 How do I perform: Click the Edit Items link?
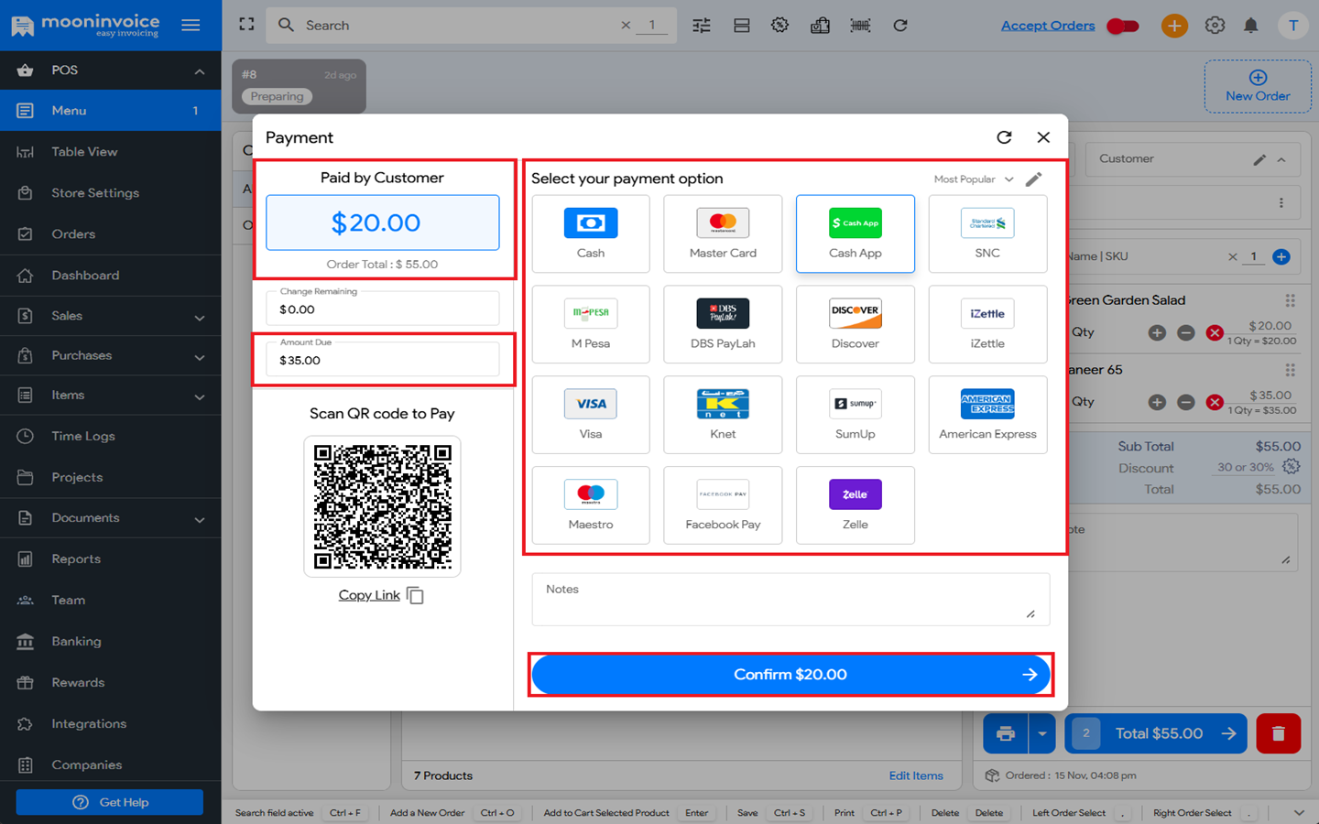(915, 775)
